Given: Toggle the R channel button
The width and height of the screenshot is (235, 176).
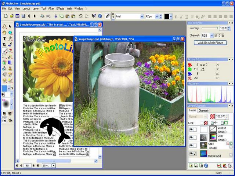Looking at the screenshot, I should (216, 36).
